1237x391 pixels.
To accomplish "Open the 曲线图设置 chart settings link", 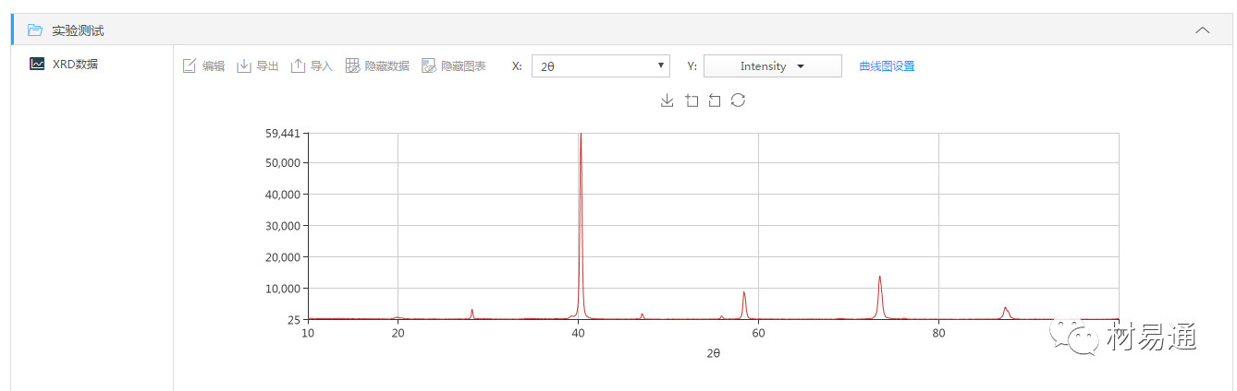I will click(x=887, y=66).
